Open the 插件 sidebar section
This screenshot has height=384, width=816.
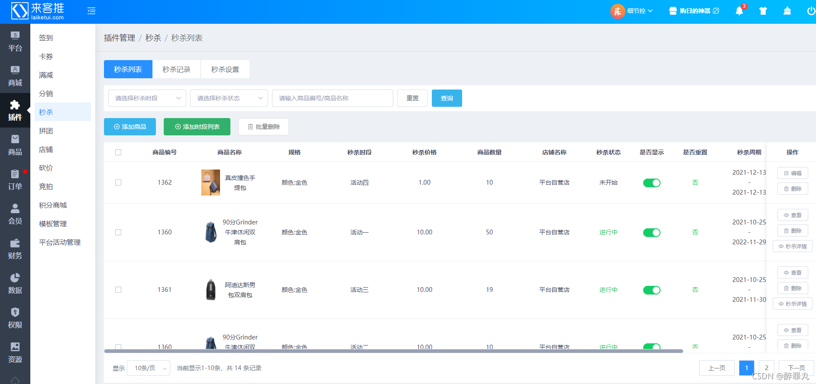pos(15,111)
